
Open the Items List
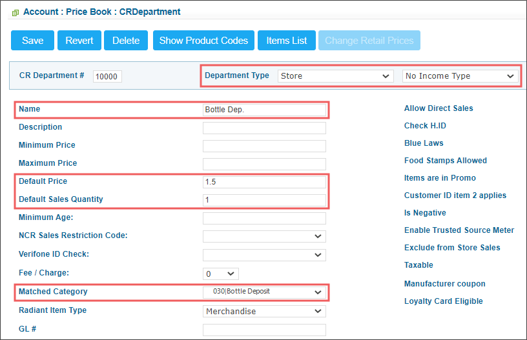(x=287, y=40)
